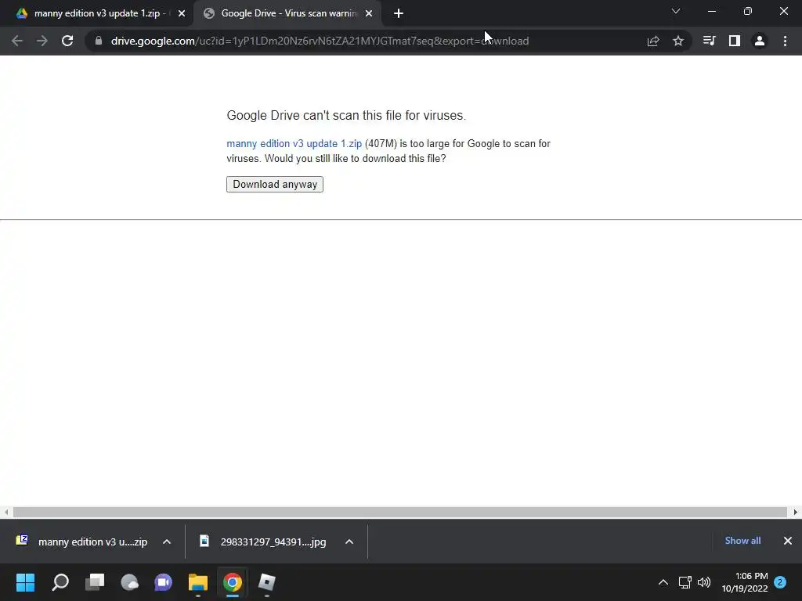Minimize the Chrome window

point(711,11)
